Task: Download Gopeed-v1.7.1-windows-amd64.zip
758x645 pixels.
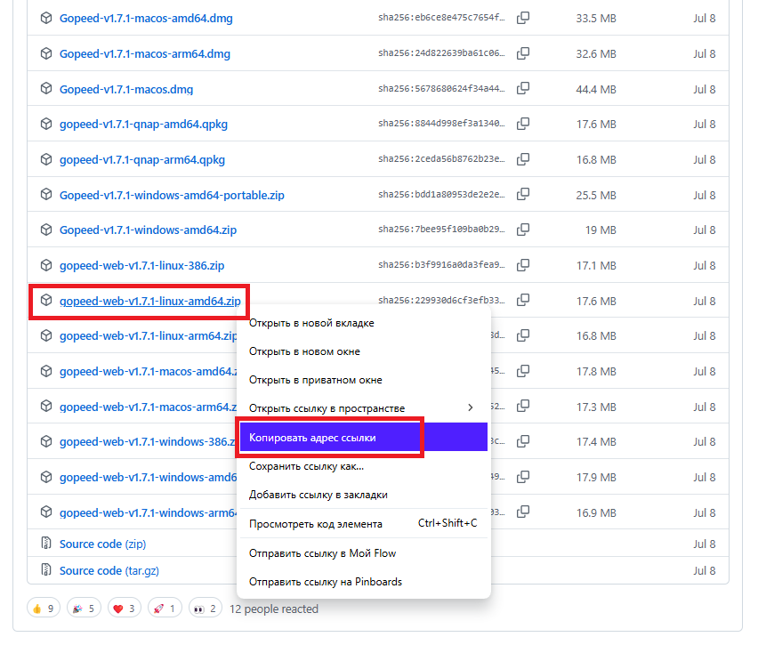Action: 148,230
